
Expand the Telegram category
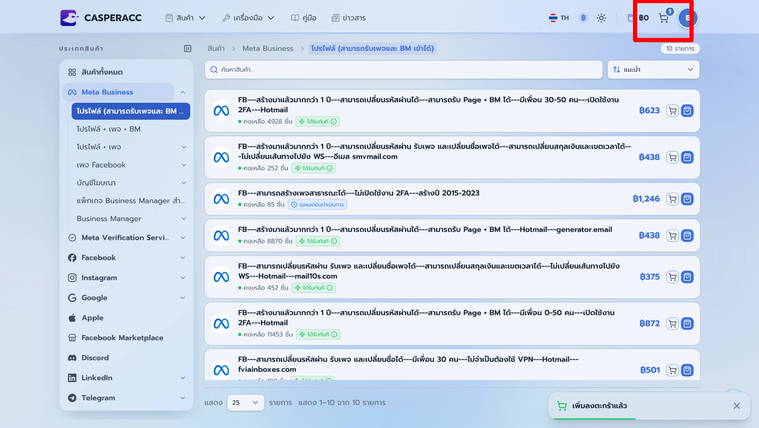click(x=183, y=398)
